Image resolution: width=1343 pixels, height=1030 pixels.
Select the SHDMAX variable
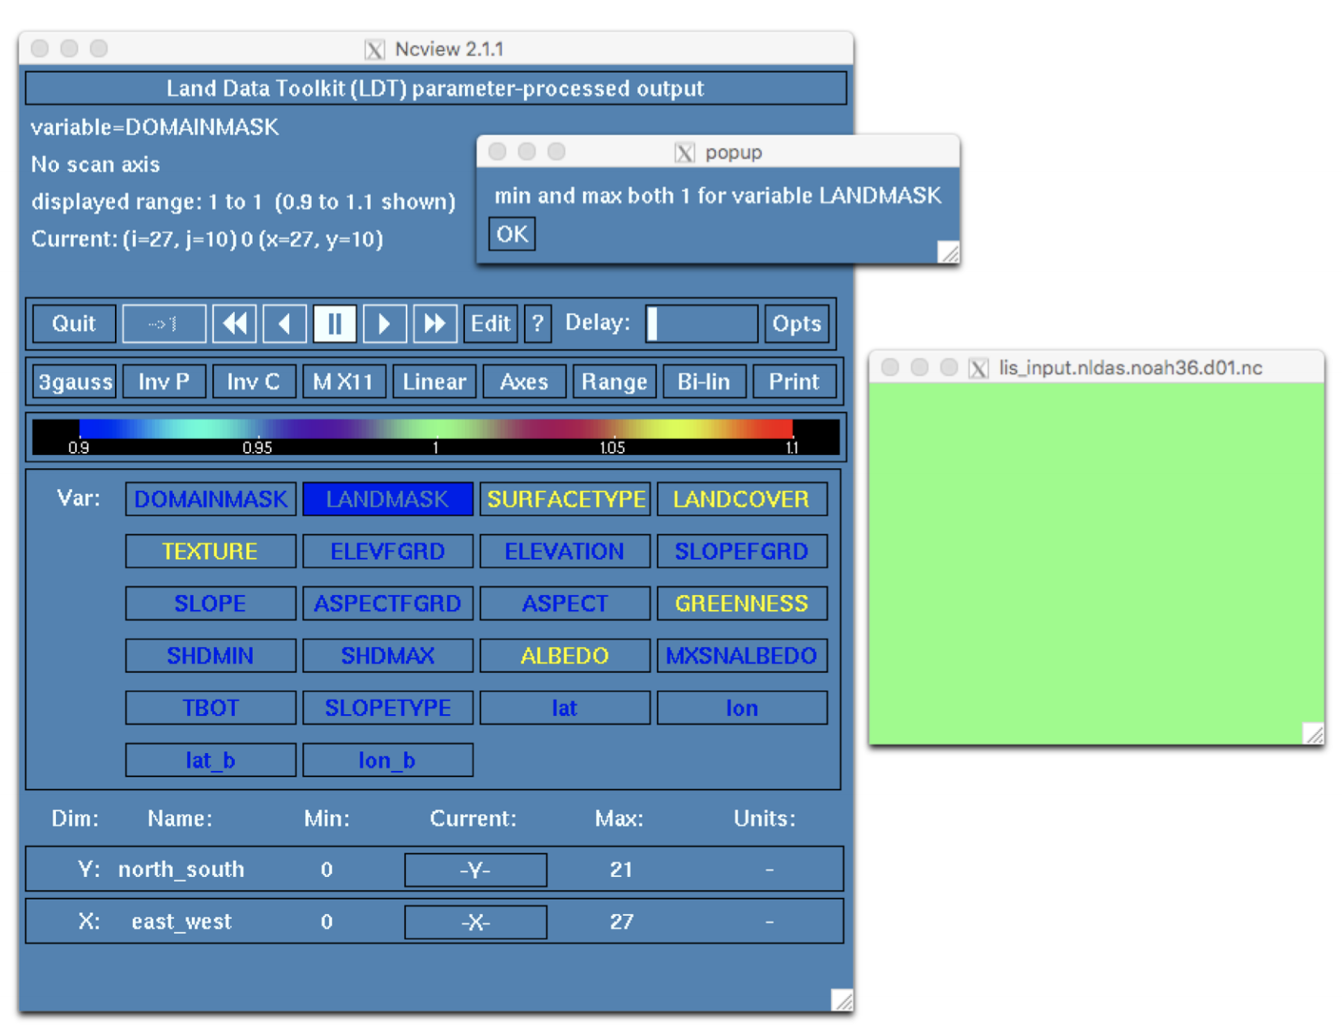click(x=388, y=656)
